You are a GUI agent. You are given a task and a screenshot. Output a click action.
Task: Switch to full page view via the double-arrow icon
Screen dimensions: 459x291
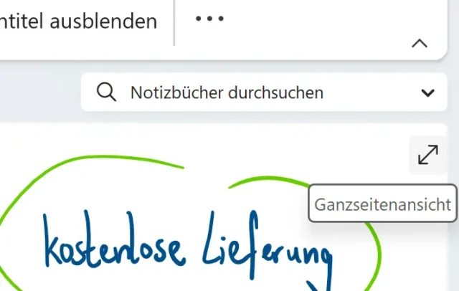point(428,155)
